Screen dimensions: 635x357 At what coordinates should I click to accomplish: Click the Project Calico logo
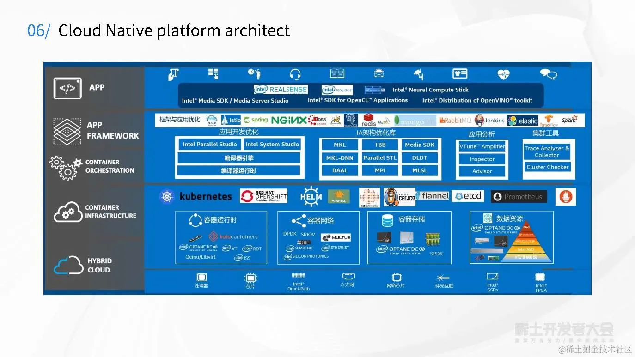[399, 197]
